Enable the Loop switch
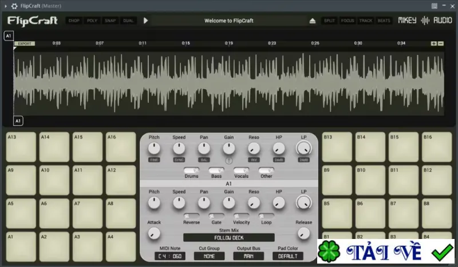Image resolution: width=458 pixels, height=267 pixels. [266, 216]
